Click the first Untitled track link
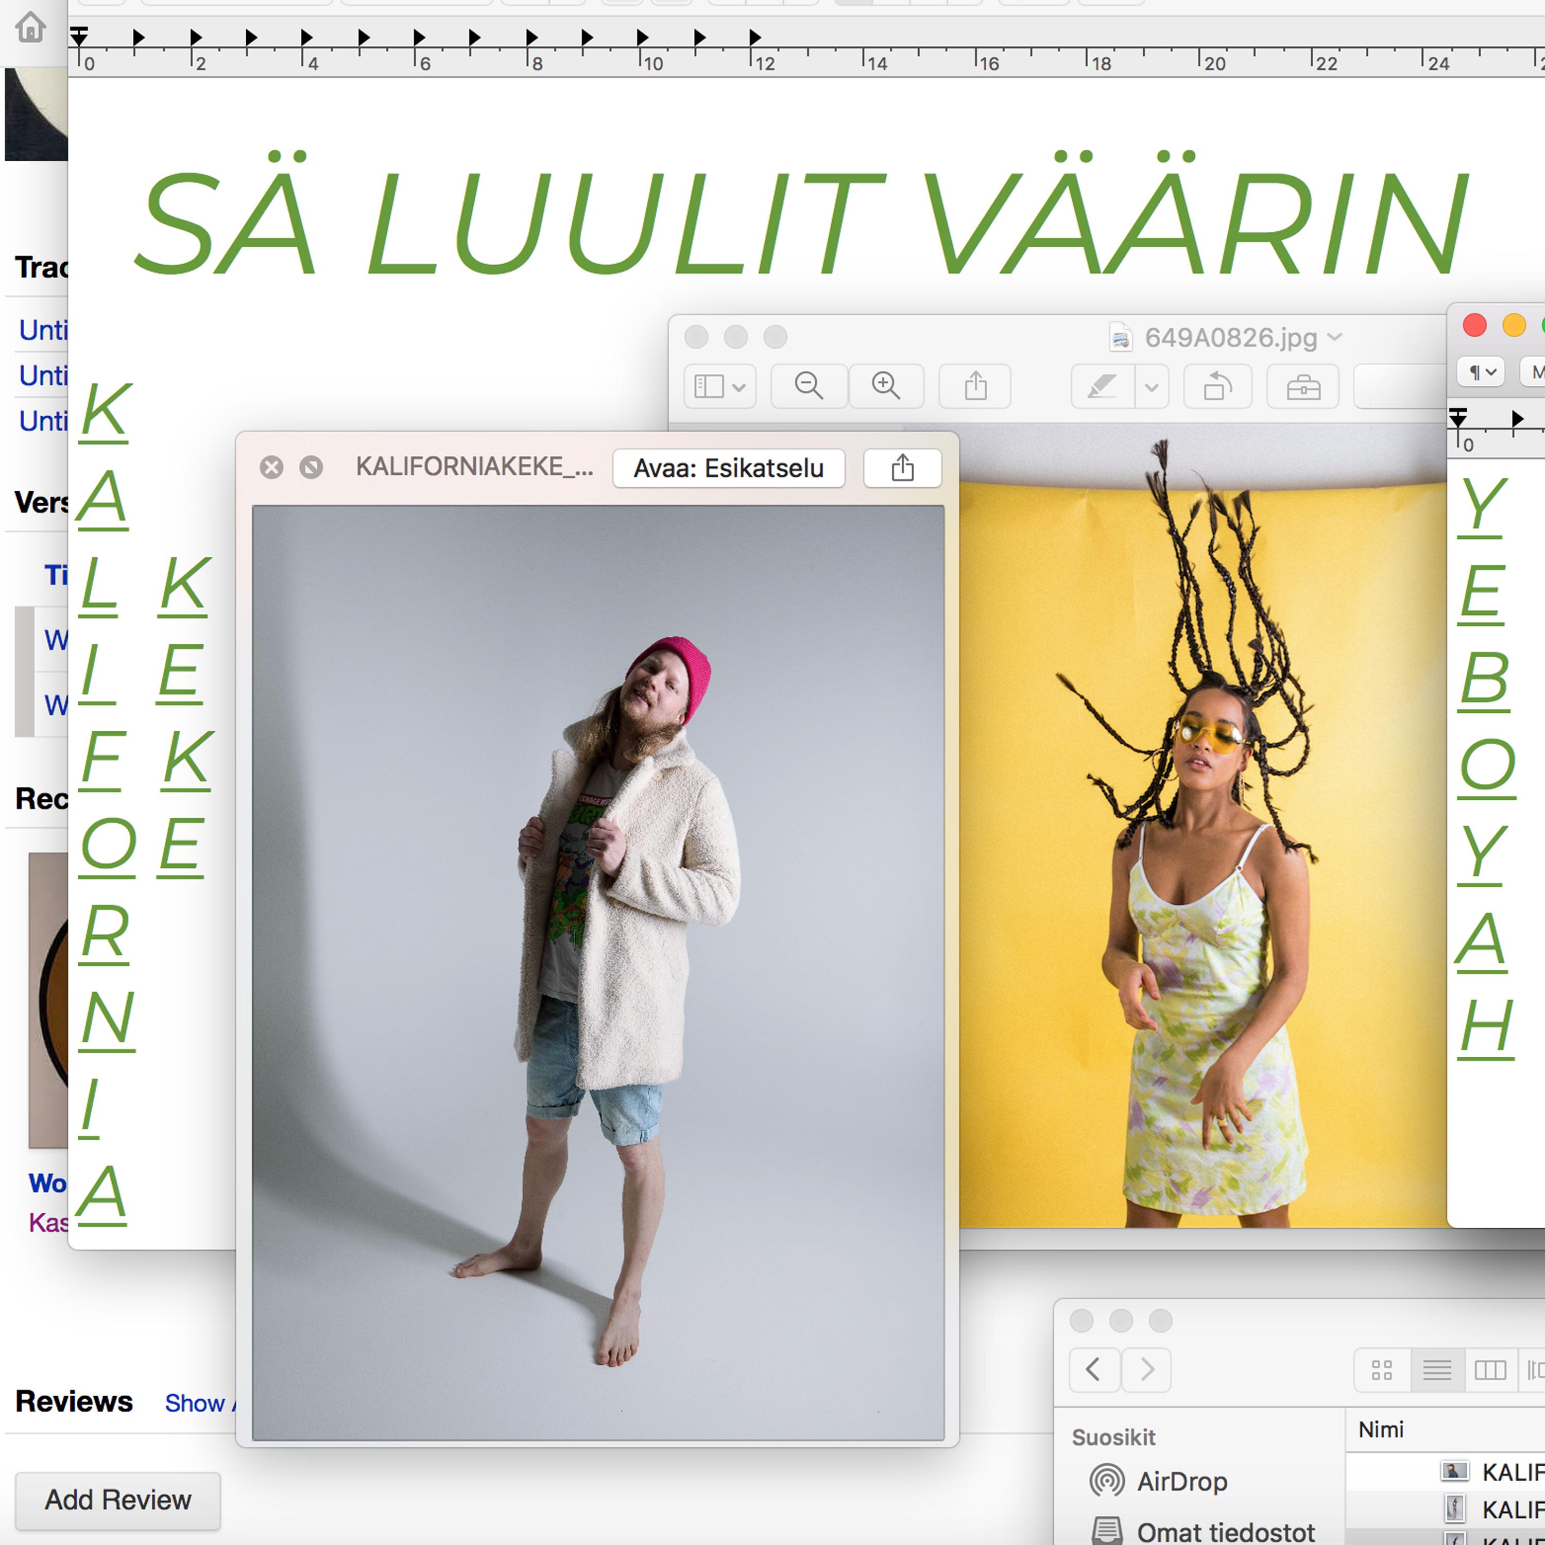The height and width of the screenshot is (1545, 1545). tap(44, 330)
